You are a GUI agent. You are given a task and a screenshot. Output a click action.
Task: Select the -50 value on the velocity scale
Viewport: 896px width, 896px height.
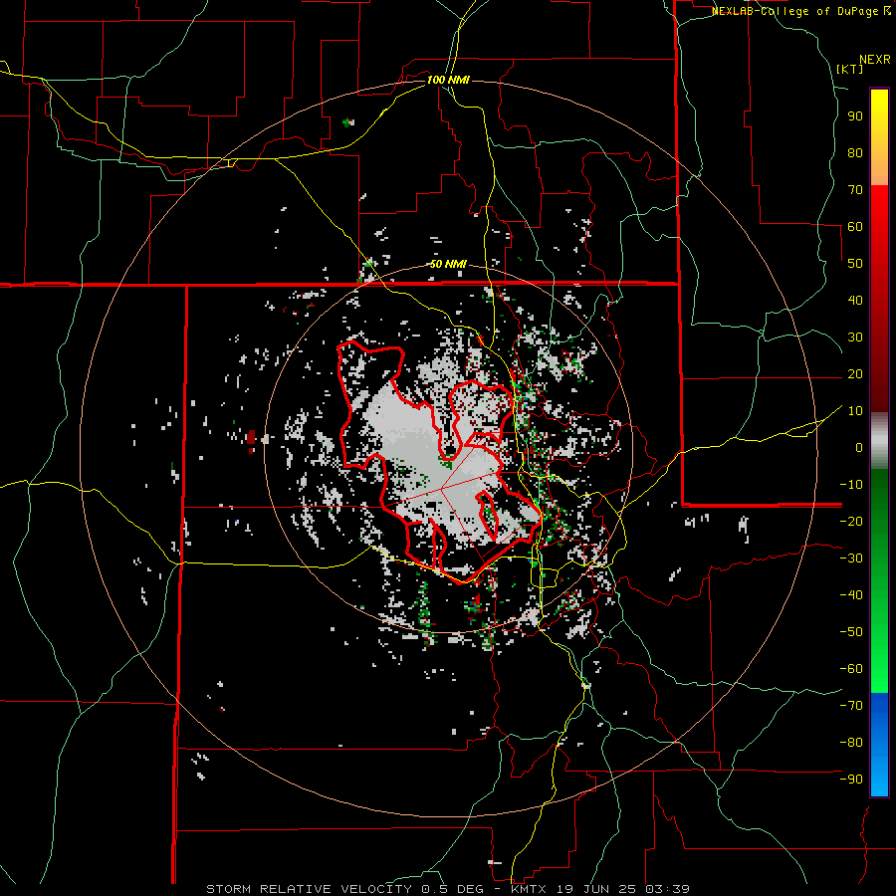[x=851, y=632]
